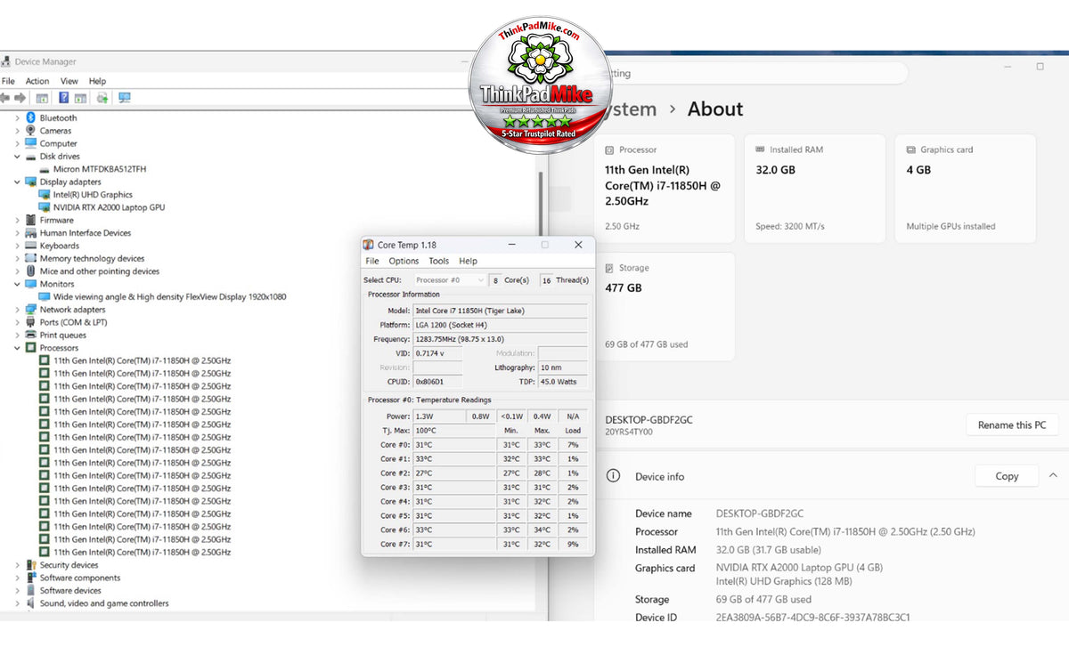The image size is (1069, 671).
Task: Select Memory technology devices entry
Action: [92, 258]
